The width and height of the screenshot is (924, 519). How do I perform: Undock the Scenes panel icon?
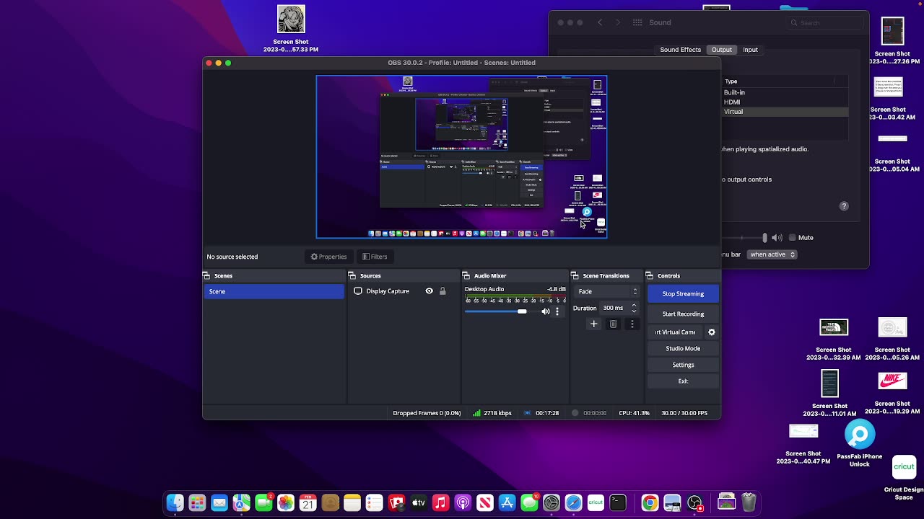(x=206, y=275)
